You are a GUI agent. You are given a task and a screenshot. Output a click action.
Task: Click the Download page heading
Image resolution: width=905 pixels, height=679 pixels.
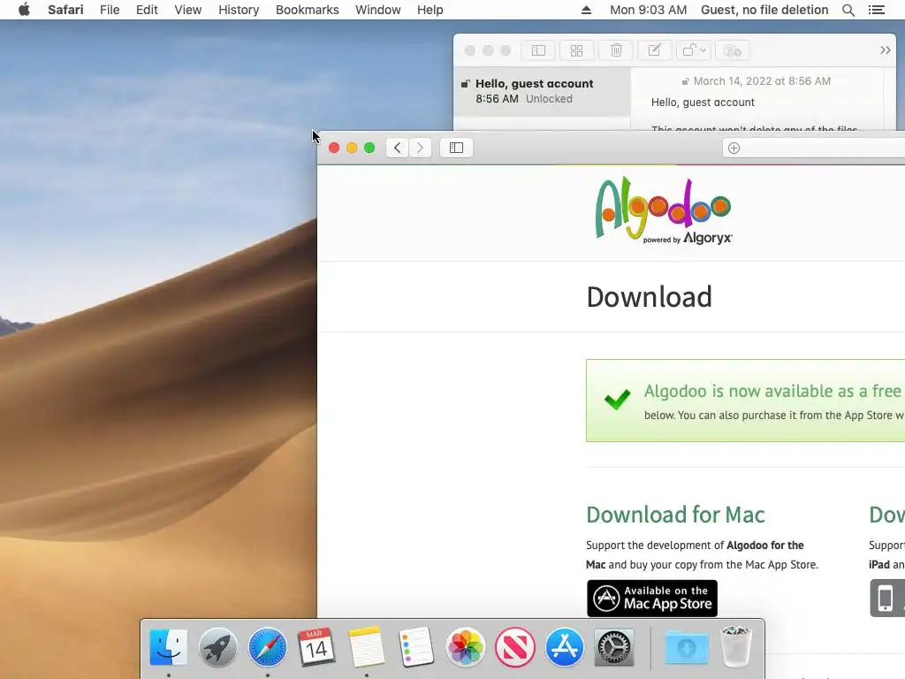650,297
